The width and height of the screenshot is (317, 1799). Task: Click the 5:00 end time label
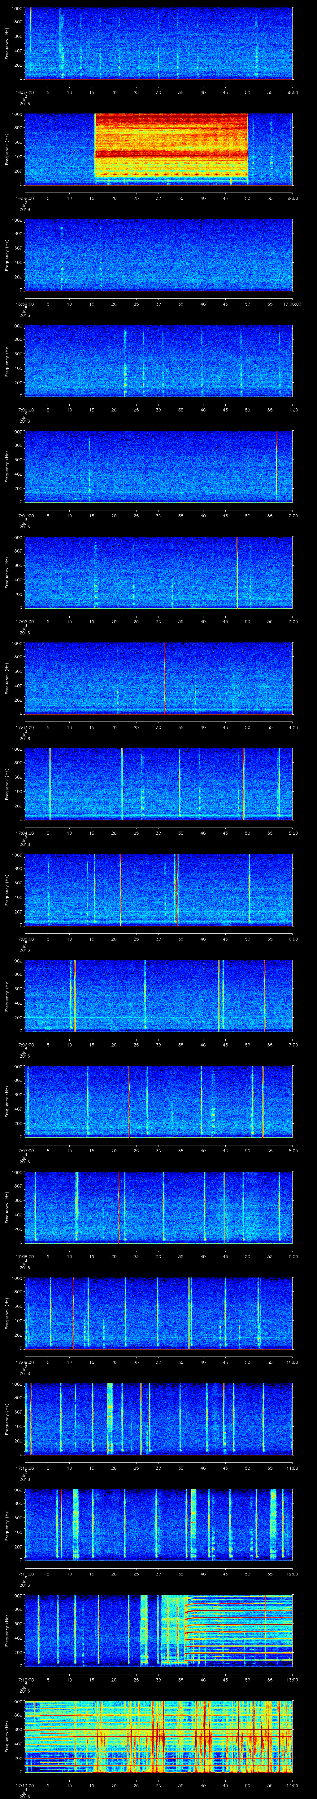pyautogui.click(x=293, y=833)
